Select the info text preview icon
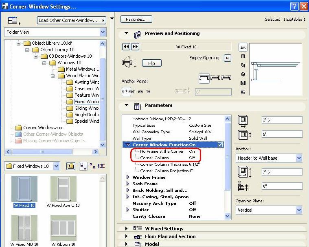Screen dimensions: 309x247 (243, 92)
